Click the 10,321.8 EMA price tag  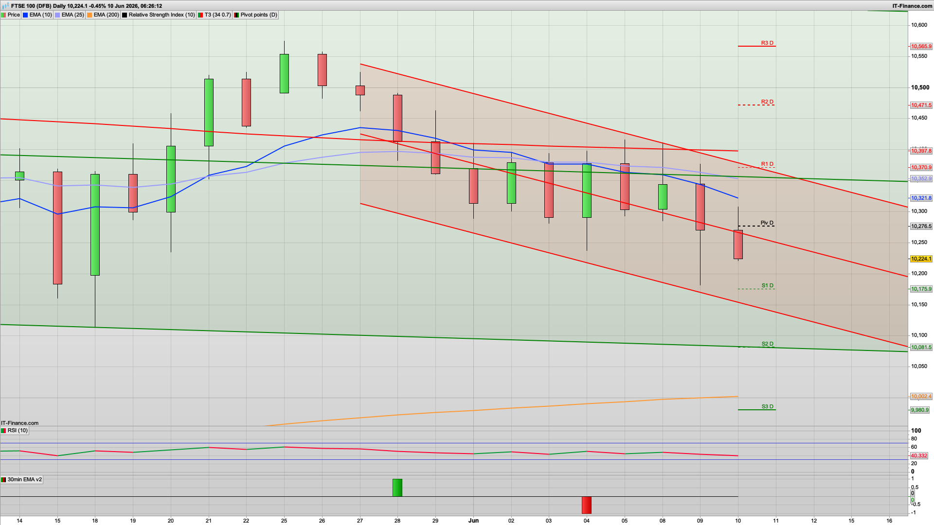tap(921, 198)
